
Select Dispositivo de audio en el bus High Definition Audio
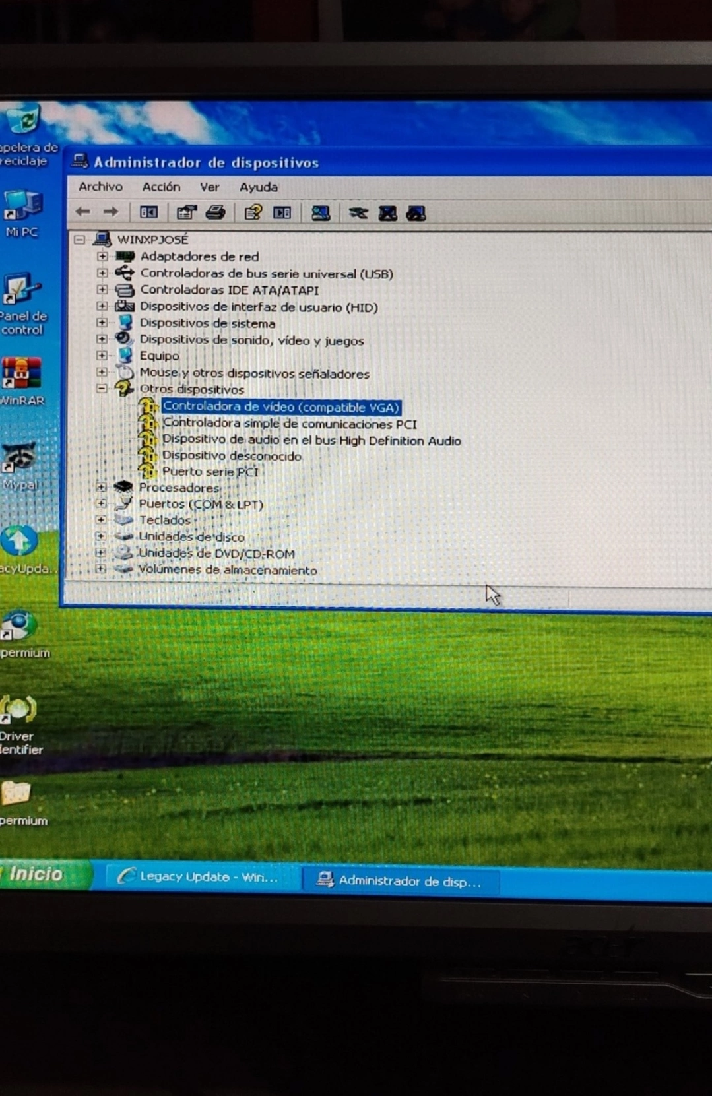coord(311,440)
